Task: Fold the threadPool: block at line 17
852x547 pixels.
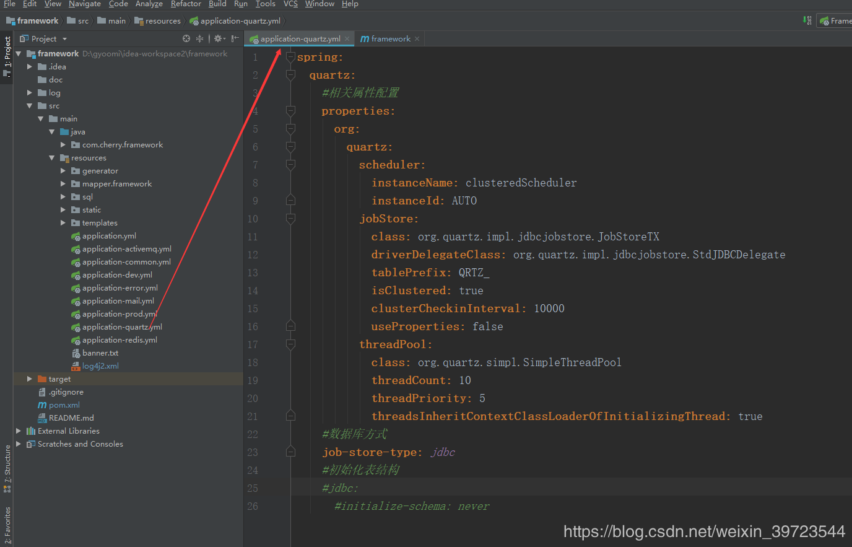Action: 290,344
